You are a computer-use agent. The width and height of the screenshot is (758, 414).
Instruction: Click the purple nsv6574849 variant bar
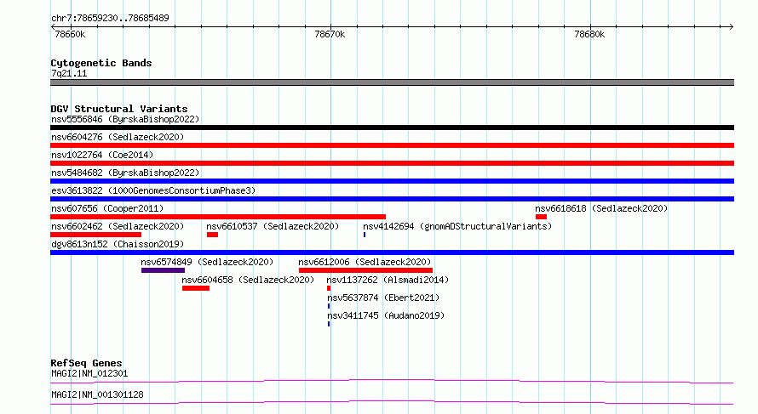[x=163, y=270]
